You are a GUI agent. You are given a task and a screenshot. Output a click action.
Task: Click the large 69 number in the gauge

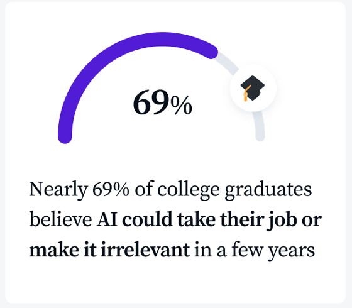(x=151, y=102)
